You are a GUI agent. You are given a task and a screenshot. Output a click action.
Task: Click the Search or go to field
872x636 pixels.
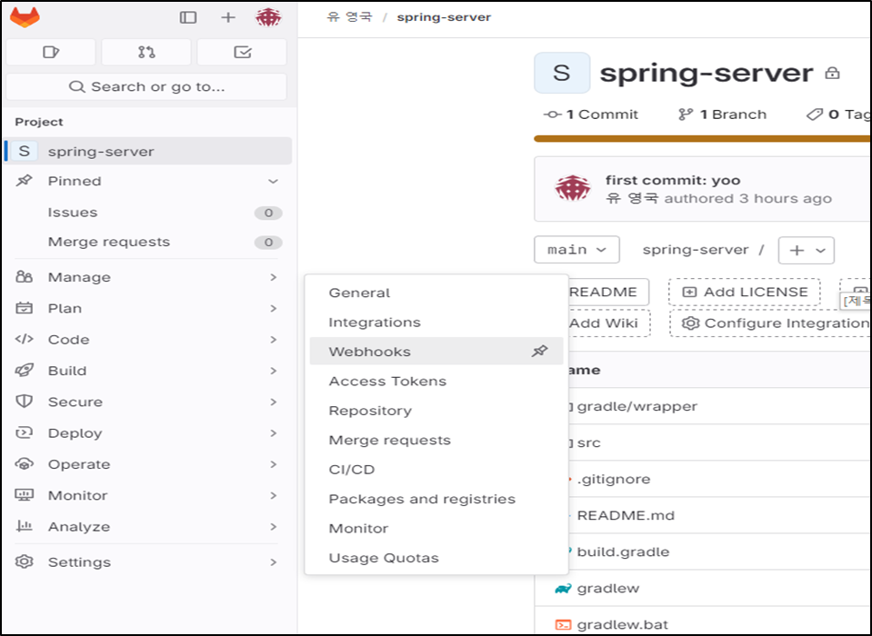(146, 86)
